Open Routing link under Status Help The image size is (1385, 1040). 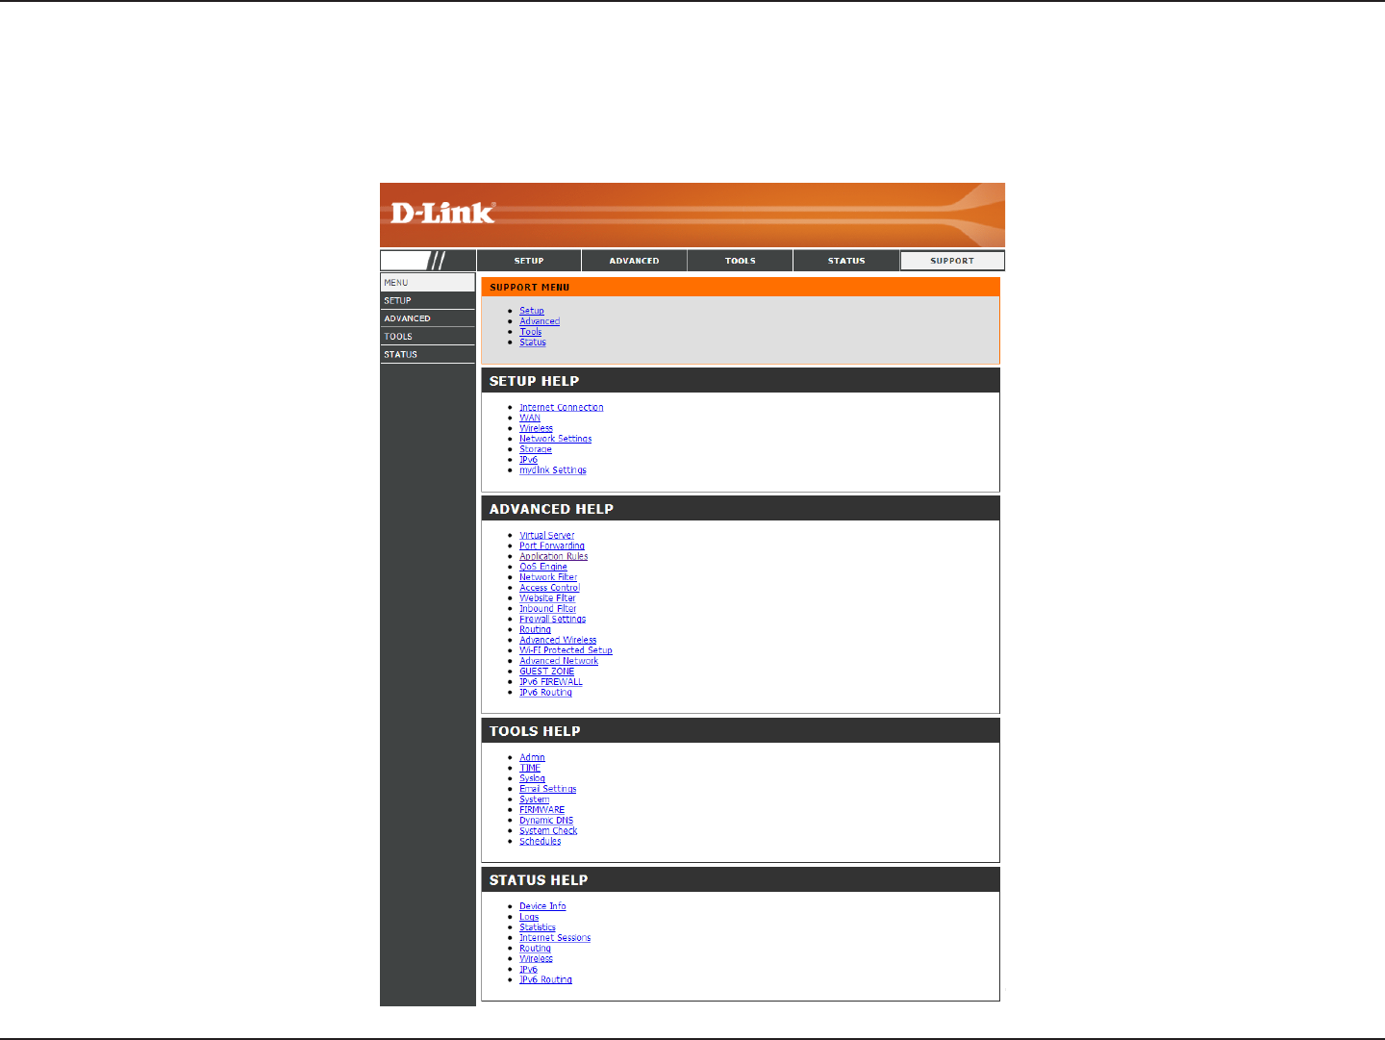click(x=536, y=950)
